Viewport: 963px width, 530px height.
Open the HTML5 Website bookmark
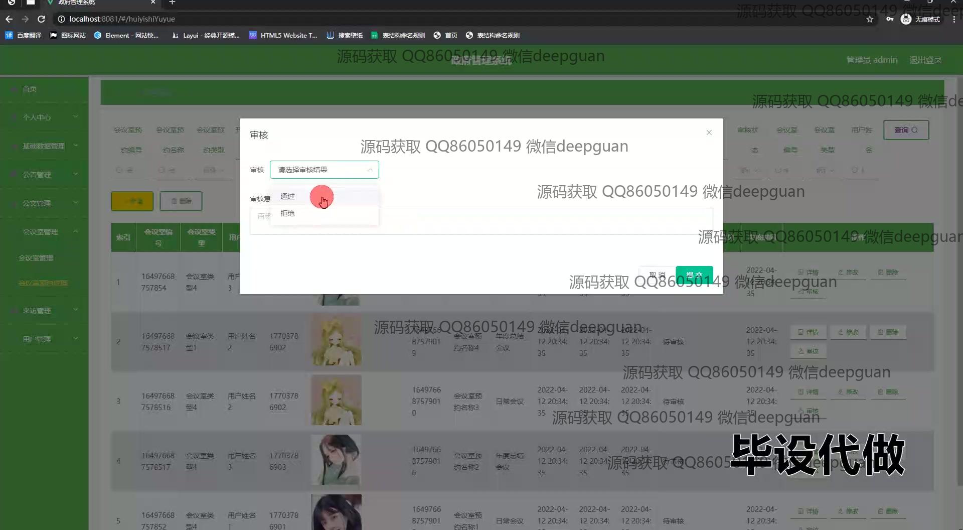pos(283,35)
